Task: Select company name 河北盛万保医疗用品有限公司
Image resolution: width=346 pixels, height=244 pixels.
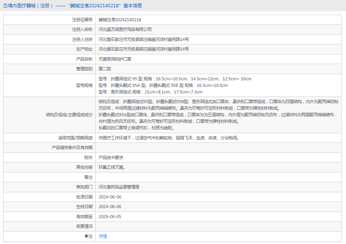Action: coord(125,29)
